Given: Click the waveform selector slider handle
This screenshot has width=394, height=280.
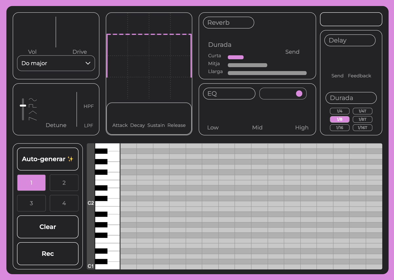Looking at the screenshot, I should point(23,106).
